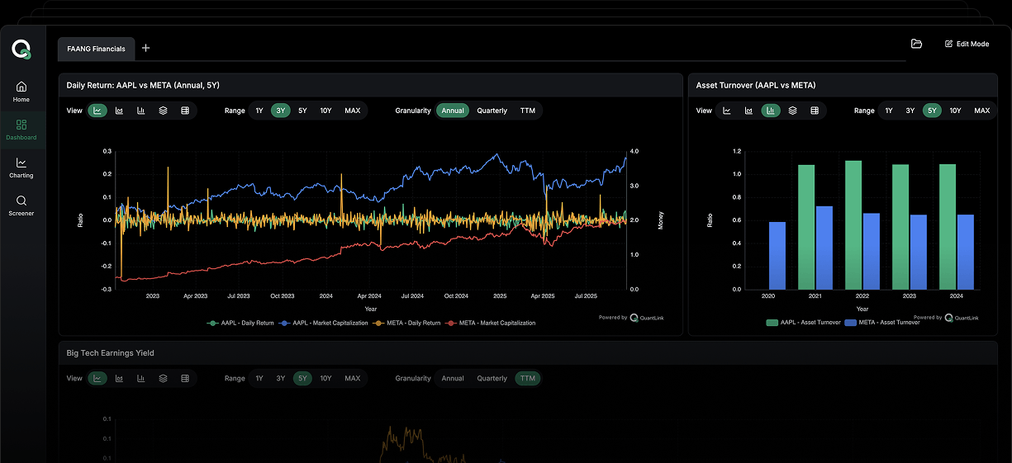
Task: Select area chart view in Asset Turnover panel
Action: 748,111
